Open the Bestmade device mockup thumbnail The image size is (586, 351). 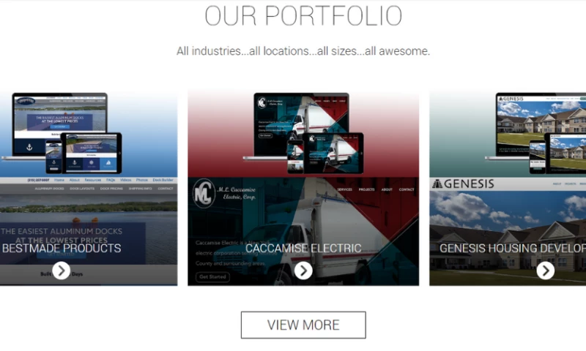pos(62,133)
